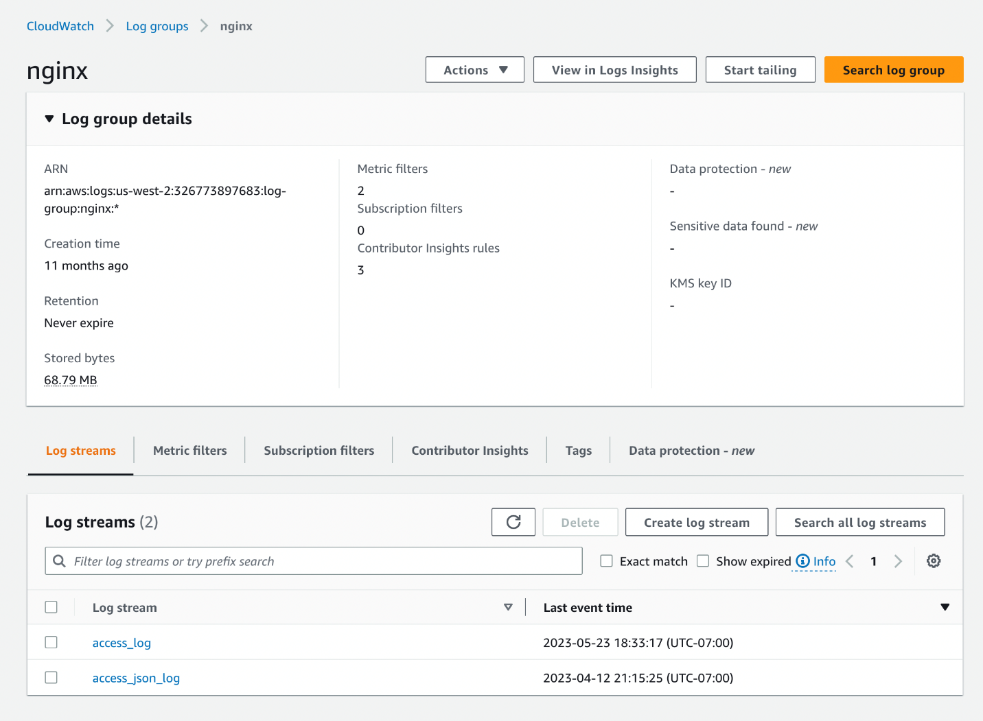Sort by the Last event time column arrow
983x721 pixels.
pyautogui.click(x=945, y=607)
